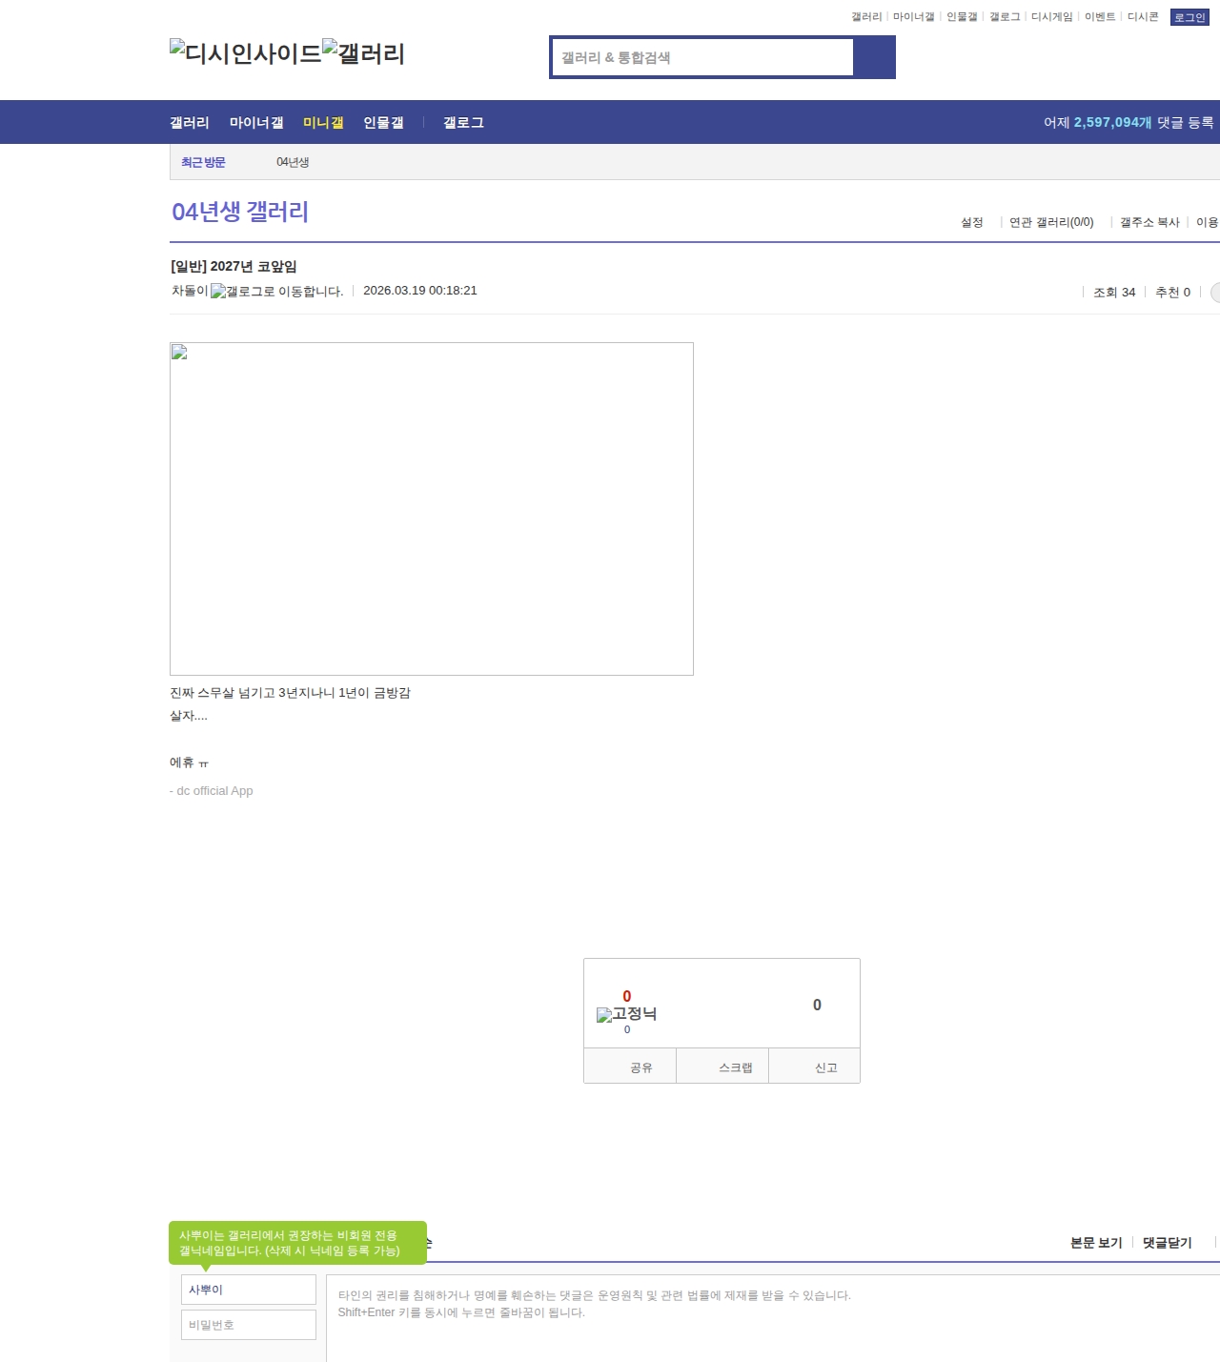Click the 디시인사이드 logo image
The width and height of the screenshot is (1220, 1362).
pos(245,53)
